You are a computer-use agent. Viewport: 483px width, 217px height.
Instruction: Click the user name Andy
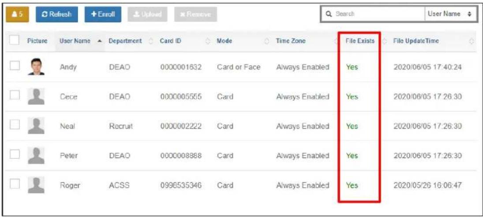(67, 67)
